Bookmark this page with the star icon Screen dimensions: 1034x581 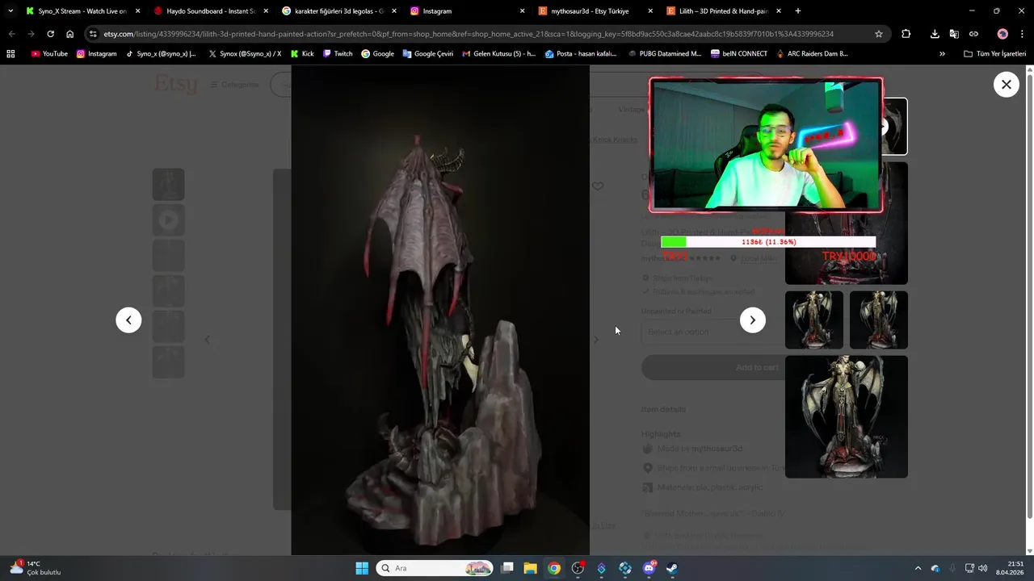(879, 34)
